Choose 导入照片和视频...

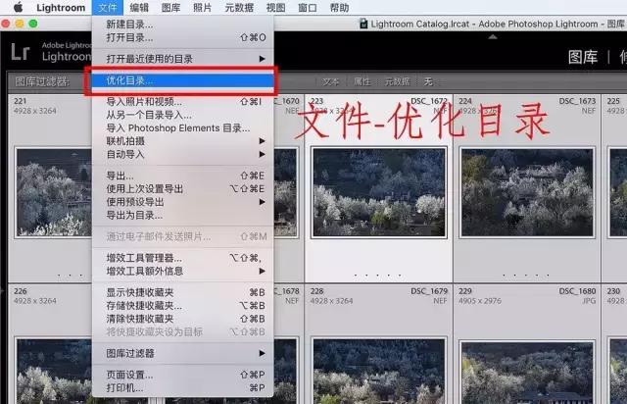click(x=183, y=102)
